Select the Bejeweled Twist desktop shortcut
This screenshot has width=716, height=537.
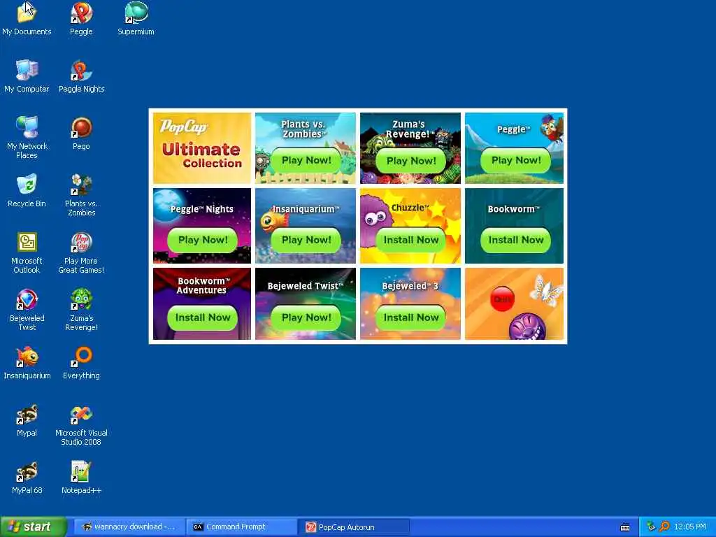[27, 310]
